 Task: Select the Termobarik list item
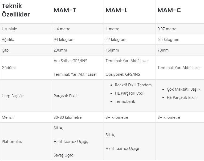coord(125,101)
